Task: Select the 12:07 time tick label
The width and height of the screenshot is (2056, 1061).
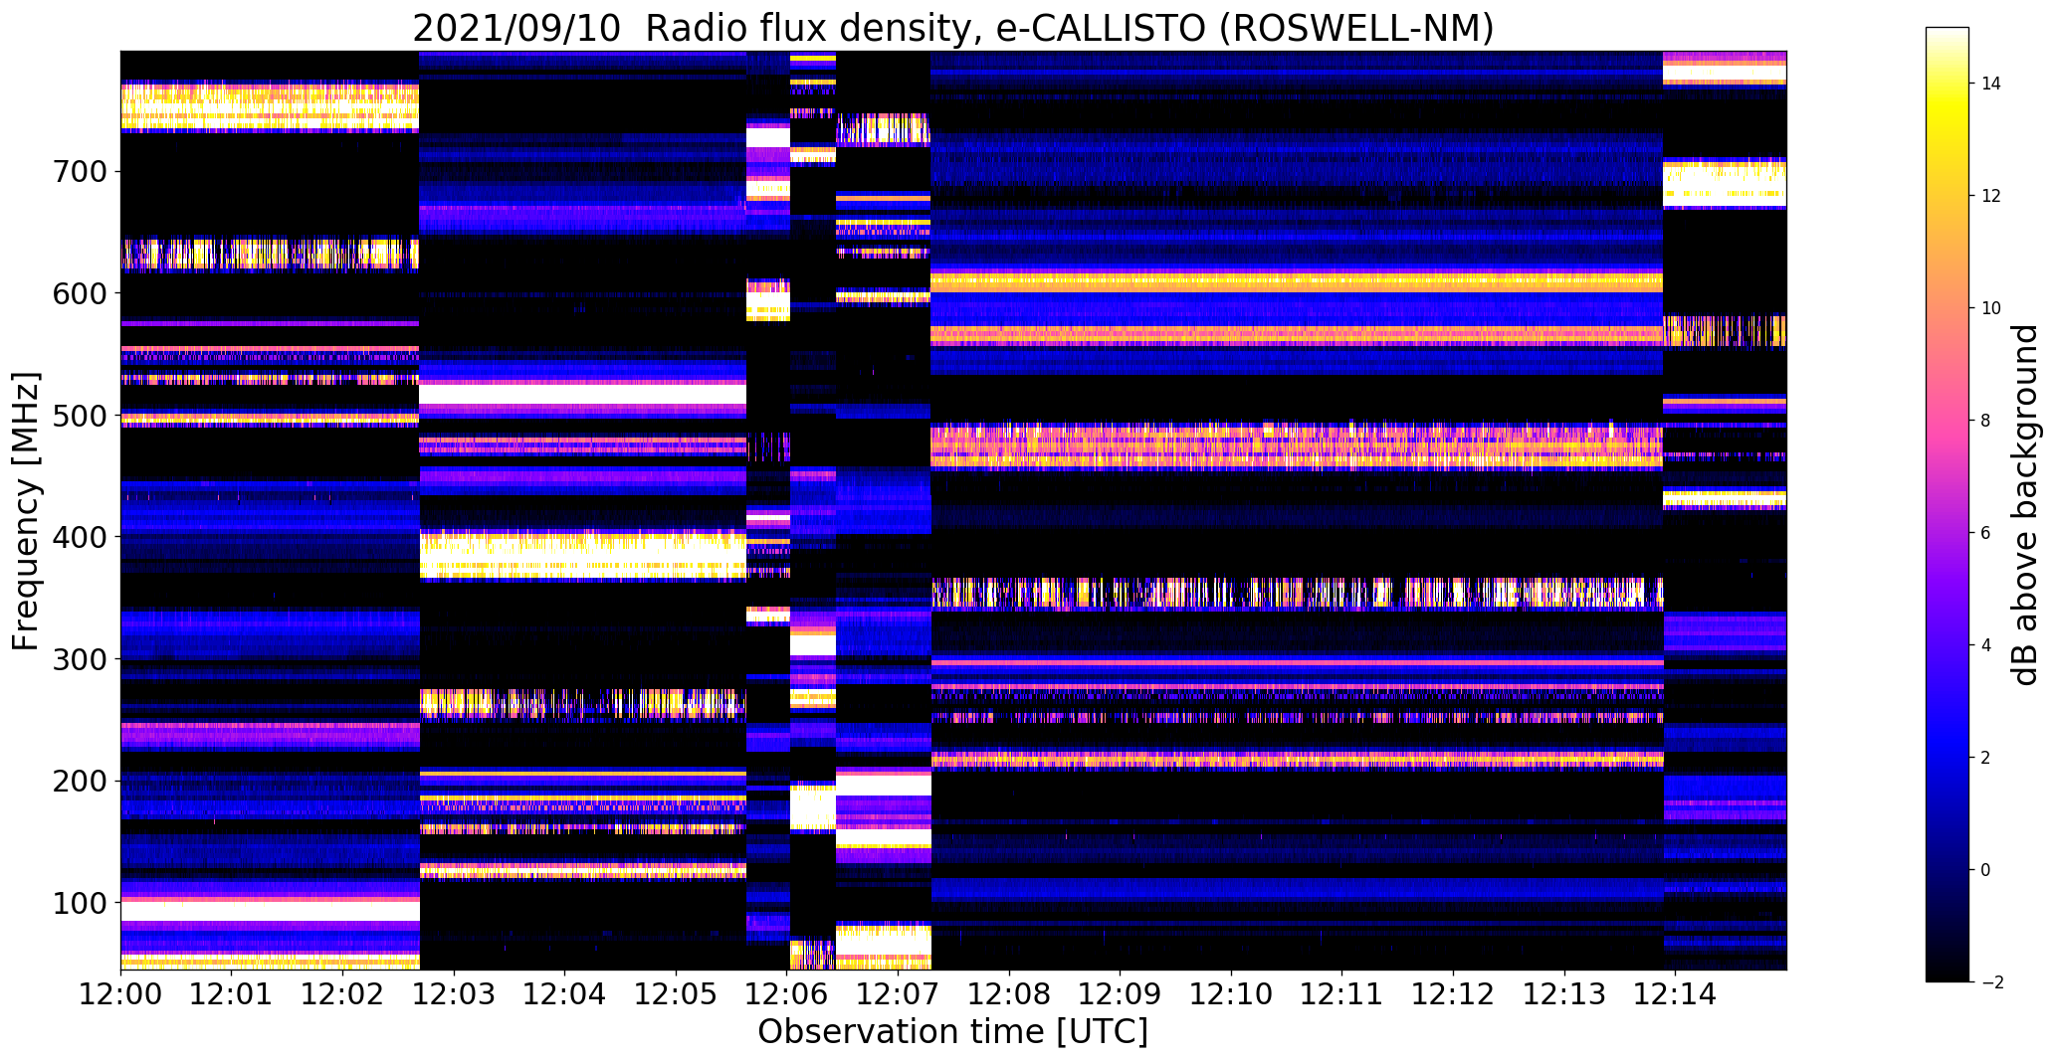Action: [899, 993]
